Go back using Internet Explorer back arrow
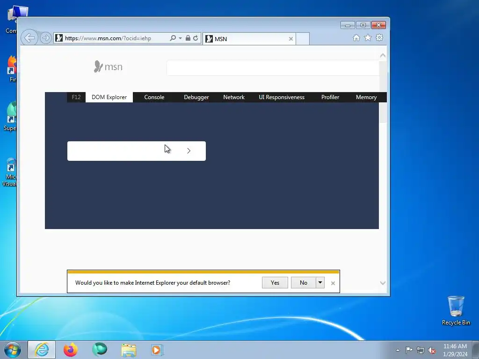The height and width of the screenshot is (359, 479). [x=29, y=38]
